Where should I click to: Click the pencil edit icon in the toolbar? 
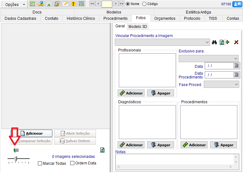65,4
